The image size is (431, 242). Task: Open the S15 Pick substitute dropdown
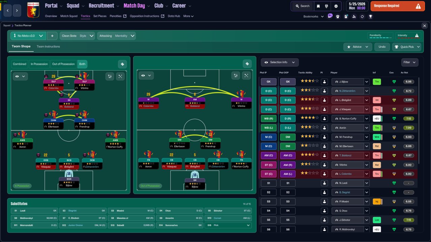(228, 225)
